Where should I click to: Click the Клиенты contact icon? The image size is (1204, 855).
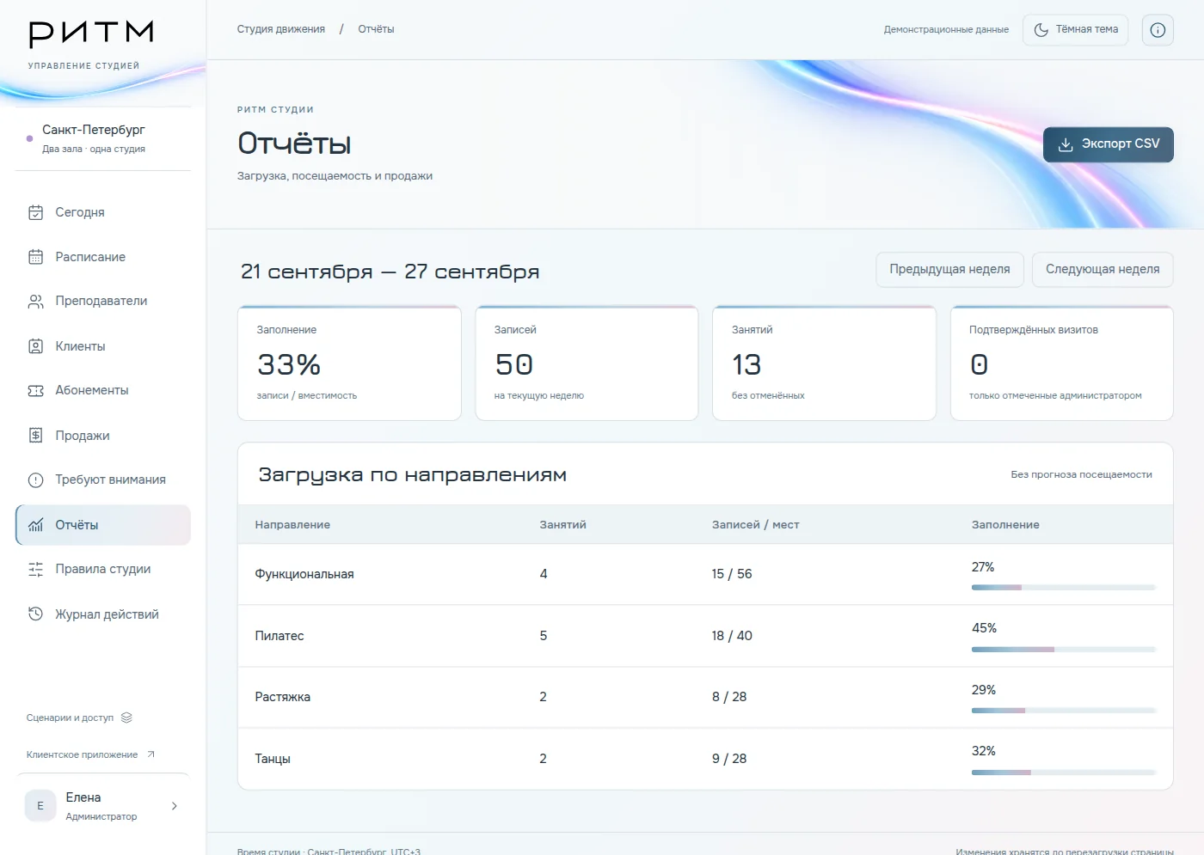(35, 346)
